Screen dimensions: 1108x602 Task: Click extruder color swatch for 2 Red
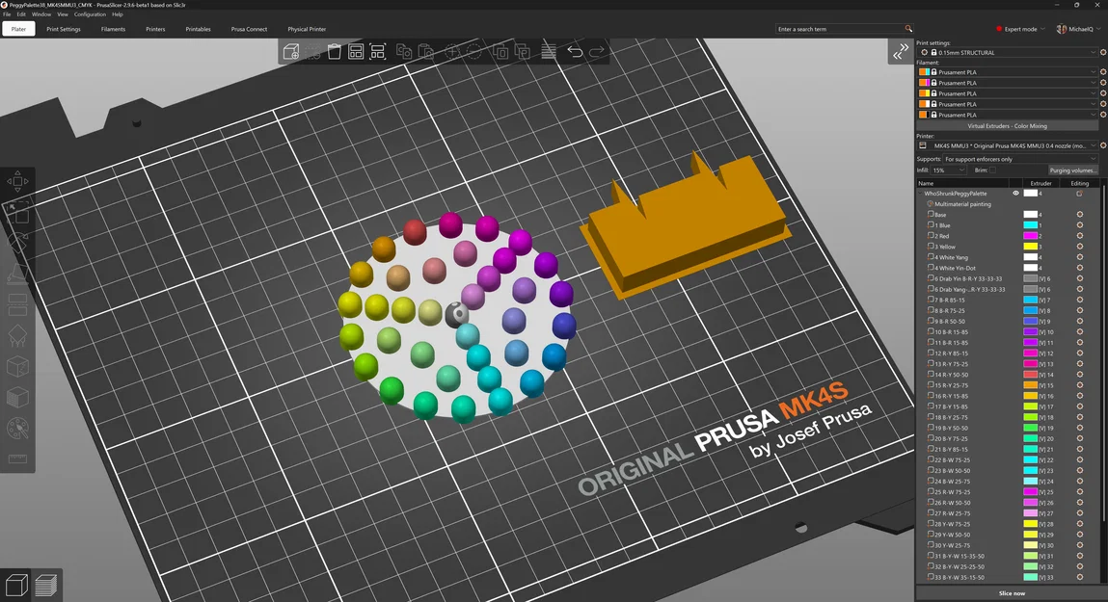pos(1030,236)
